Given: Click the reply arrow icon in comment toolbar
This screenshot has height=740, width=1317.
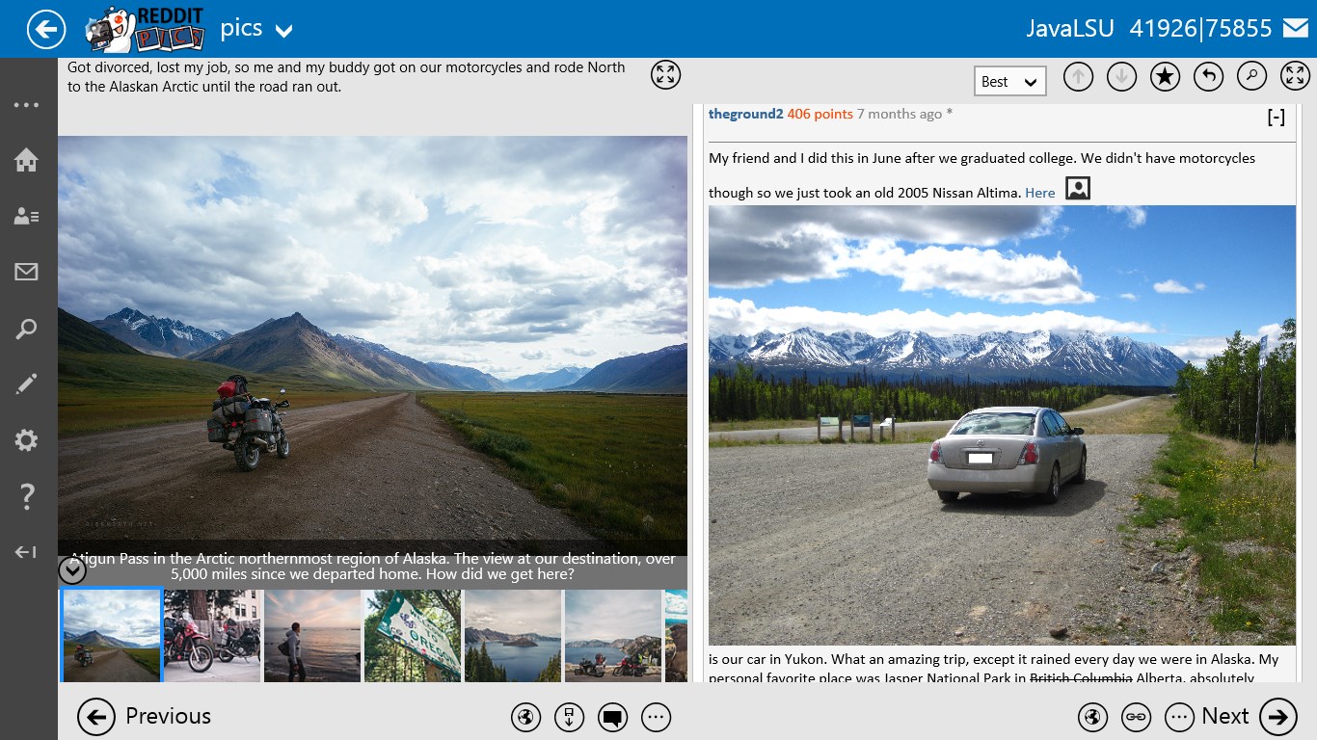Looking at the screenshot, I should [1208, 76].
